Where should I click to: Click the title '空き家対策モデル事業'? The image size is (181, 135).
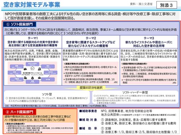32,5
